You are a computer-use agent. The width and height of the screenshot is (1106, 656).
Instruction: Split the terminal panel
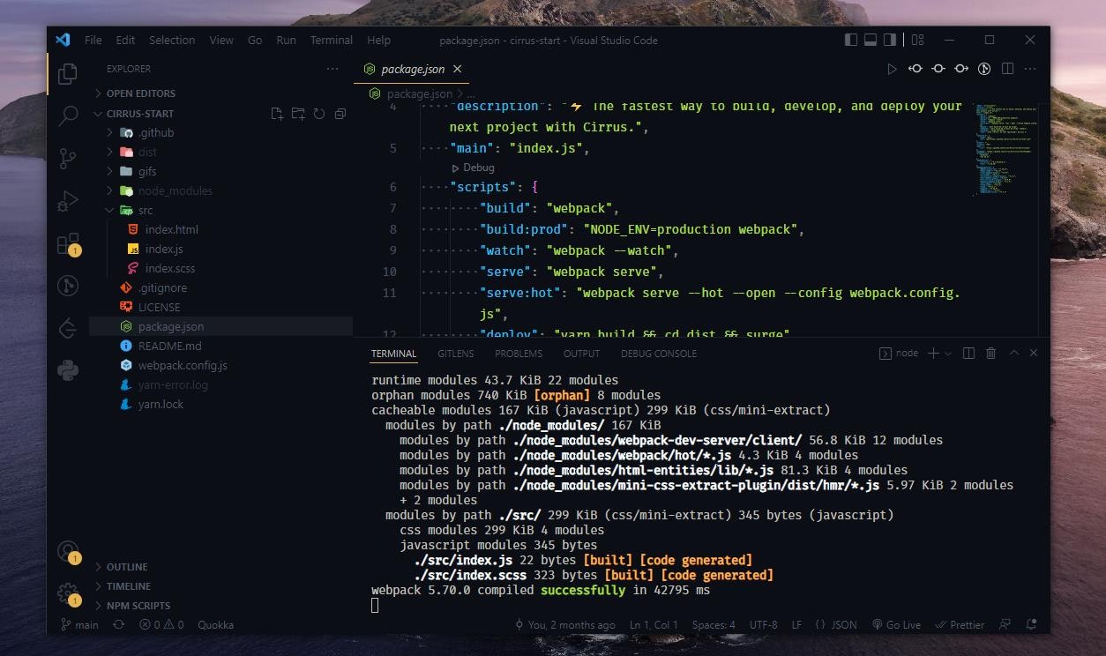968,354
